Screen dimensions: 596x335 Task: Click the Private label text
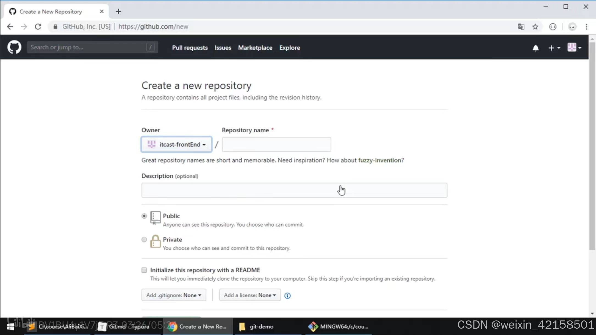tap(172, 240)
